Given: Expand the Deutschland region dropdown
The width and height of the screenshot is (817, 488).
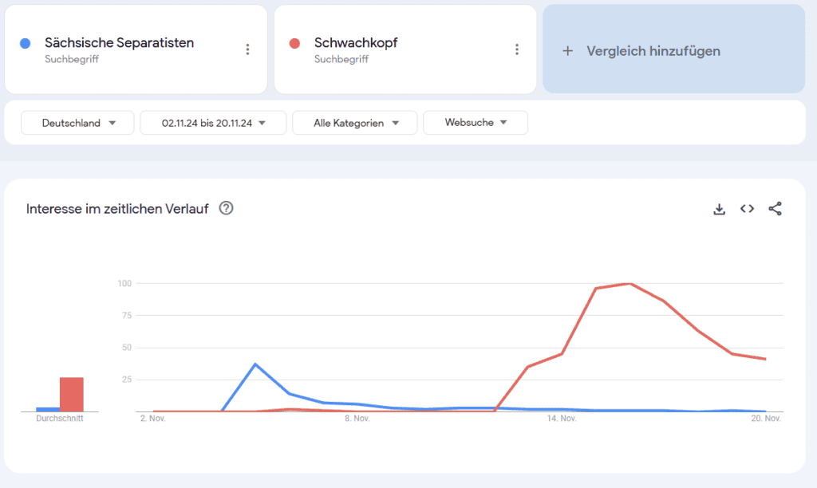Looking at the screenshot, I should click(77, 123).
